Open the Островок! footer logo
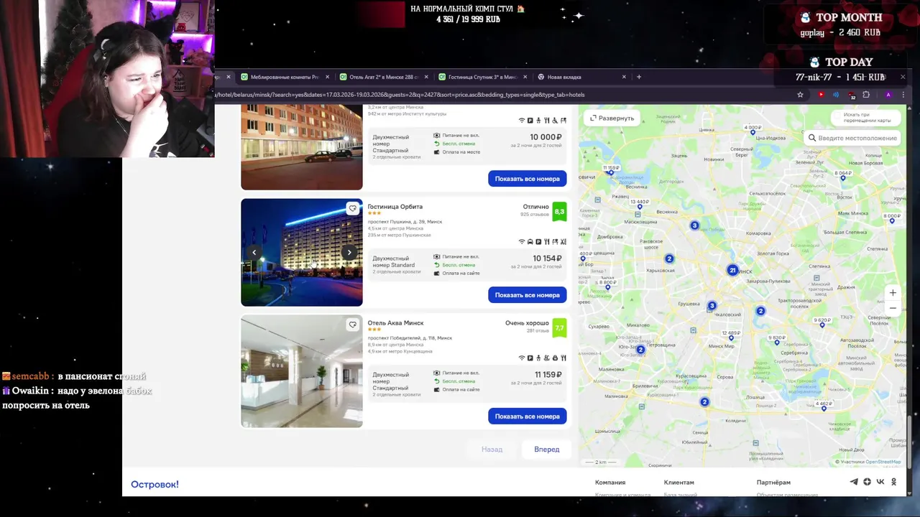 [x=155, y=485]
